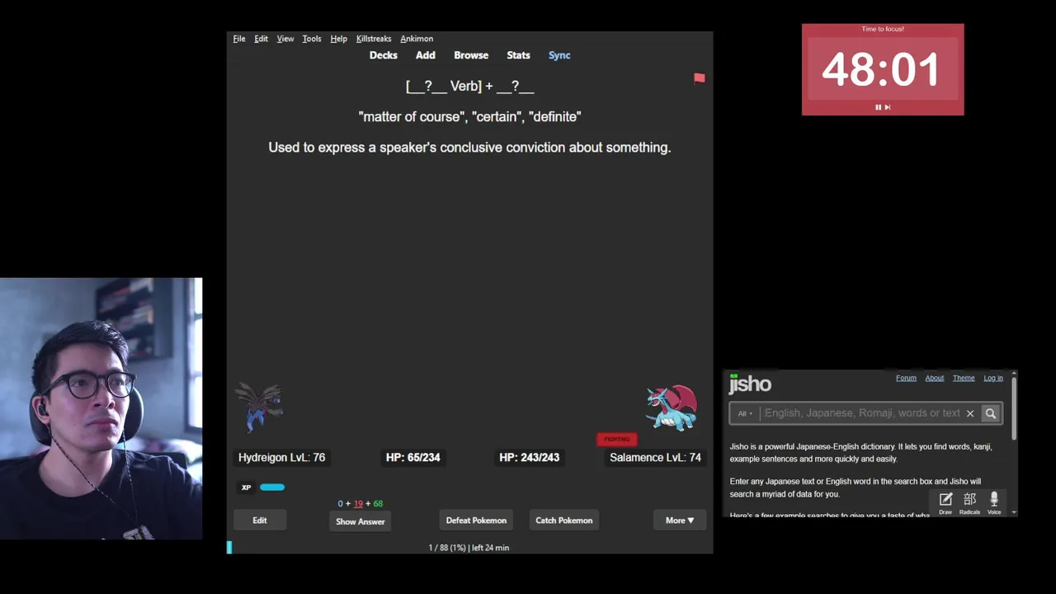Click the Jisho magnifier search button
This screenshot has width=1056, height=594.
tap(991, 413)
